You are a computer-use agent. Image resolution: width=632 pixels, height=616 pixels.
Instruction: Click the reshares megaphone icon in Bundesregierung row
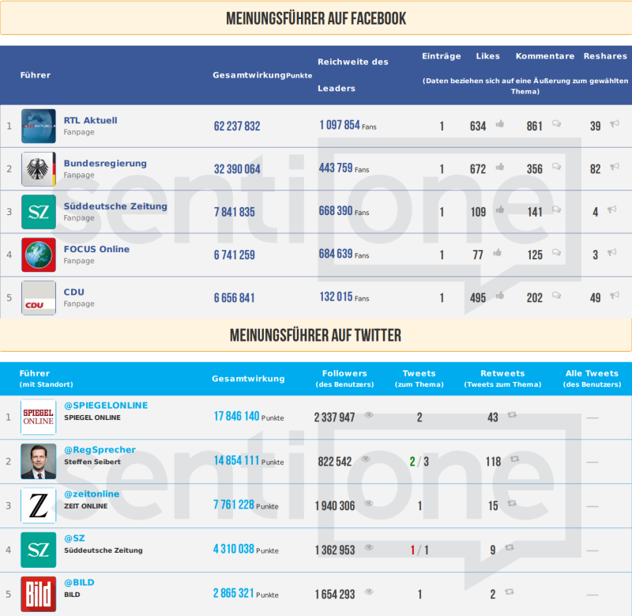pyautogui.click(x=614, y=168)
